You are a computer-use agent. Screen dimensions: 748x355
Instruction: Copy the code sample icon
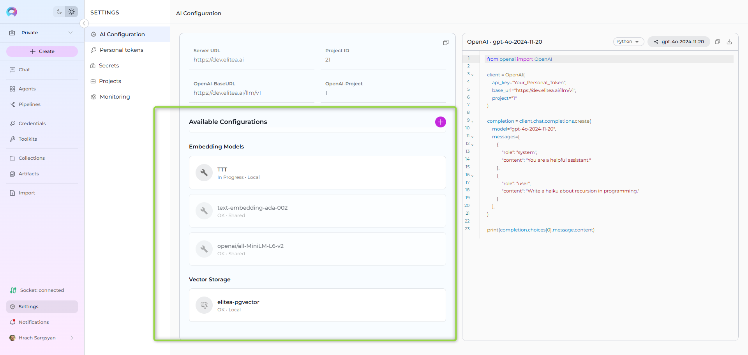[x=717, y=42]
